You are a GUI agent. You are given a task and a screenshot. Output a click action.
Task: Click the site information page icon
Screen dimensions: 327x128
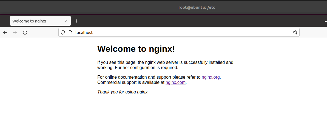tap(70, 32)
